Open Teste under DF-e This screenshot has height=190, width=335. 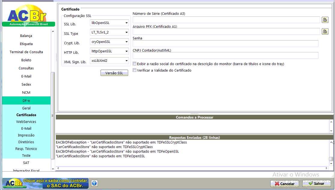pyautogui.click(x=26, y=155)
